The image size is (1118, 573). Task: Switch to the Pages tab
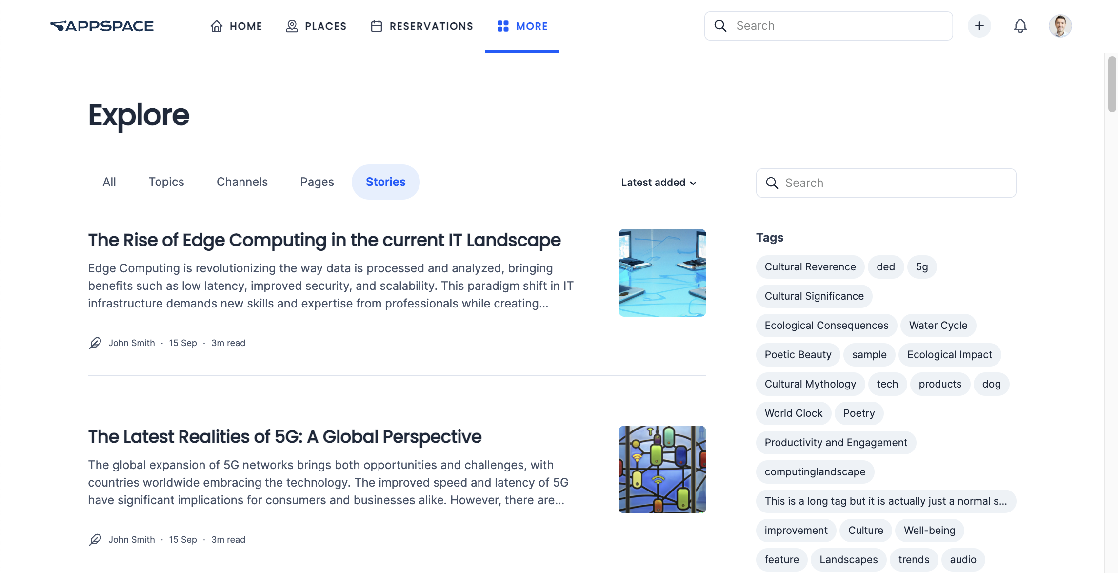[317, 182]
